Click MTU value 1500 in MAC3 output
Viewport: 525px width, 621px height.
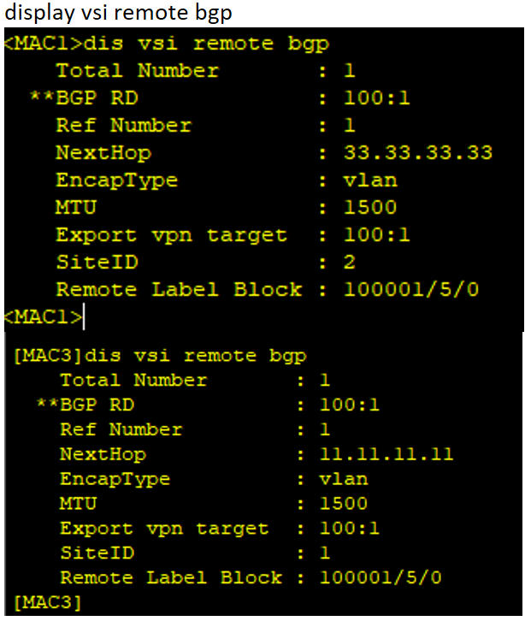tap(343, 503)
